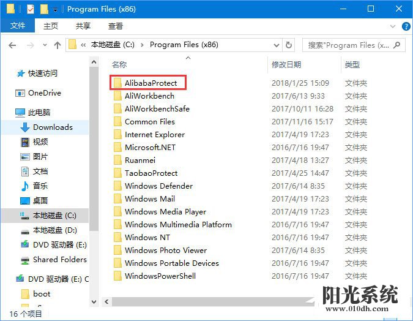Click Program Files (x86) in address path
Viewport: 413px width, 321px height.
[x=184, y=45]
